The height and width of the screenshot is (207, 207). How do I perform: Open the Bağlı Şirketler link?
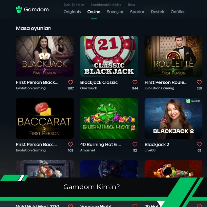pyautogui.click(x=74, y=4)
